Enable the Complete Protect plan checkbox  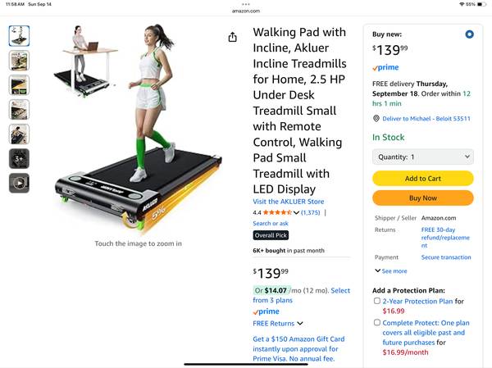[377, 322]
